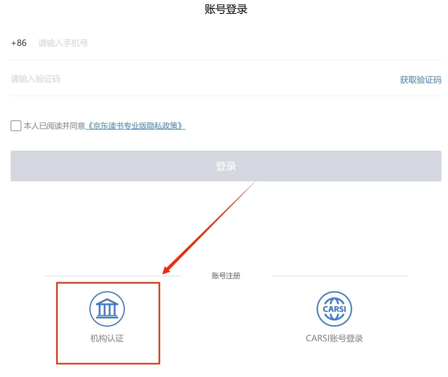Screen dimensions: 448x377
Task: Click 获取验证码 to request a code
Action: click(x=420, y=80)
